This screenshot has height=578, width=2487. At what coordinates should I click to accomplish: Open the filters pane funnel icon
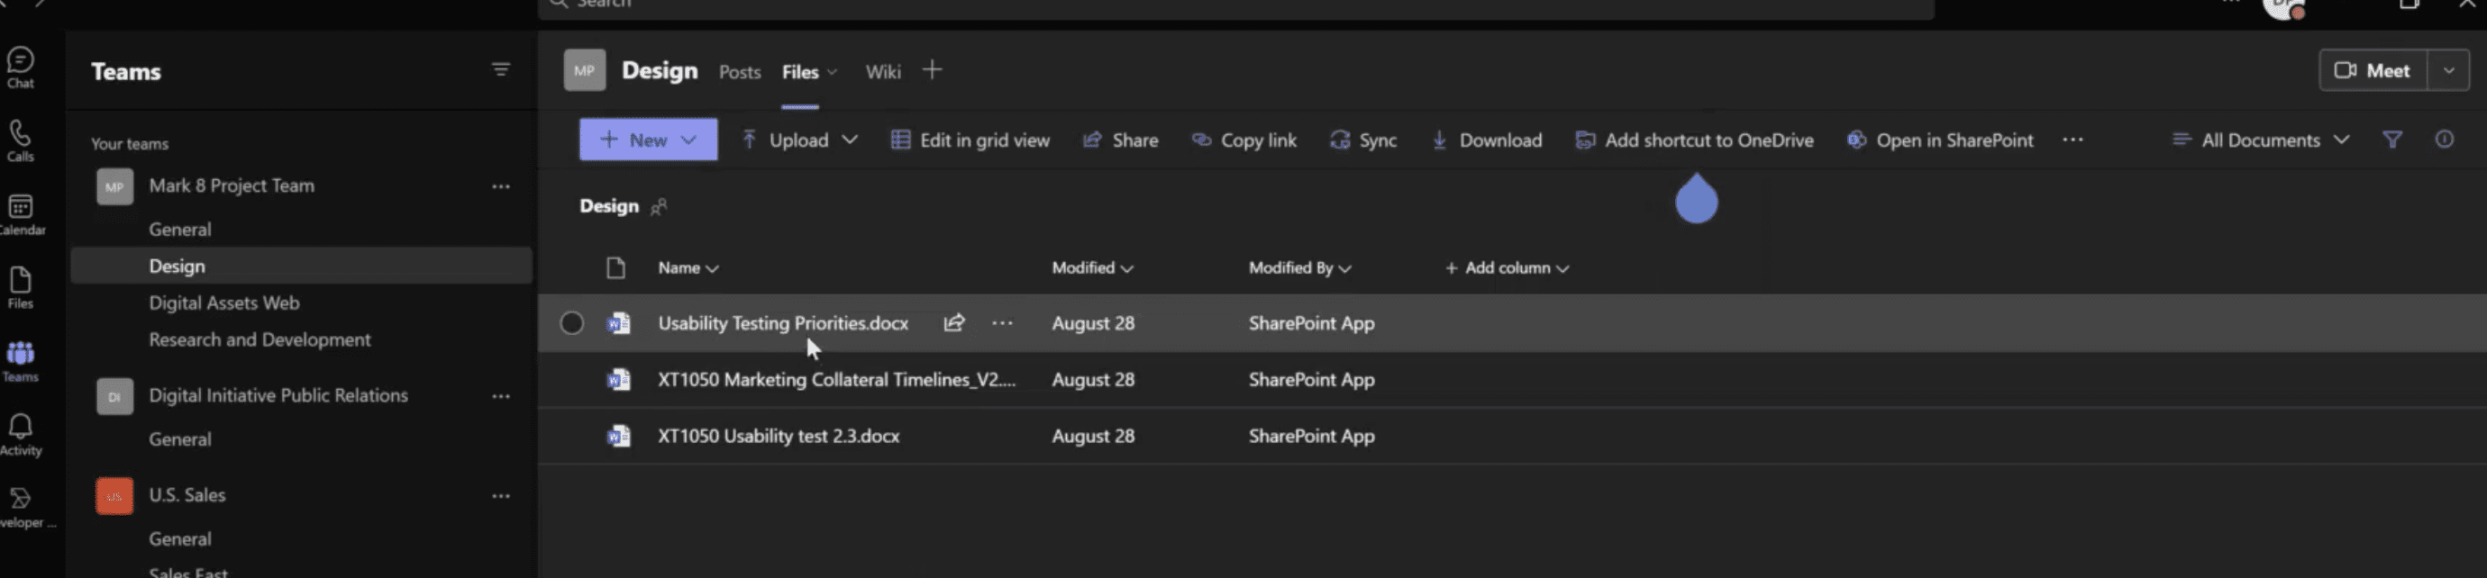[x=2391, y=140]
